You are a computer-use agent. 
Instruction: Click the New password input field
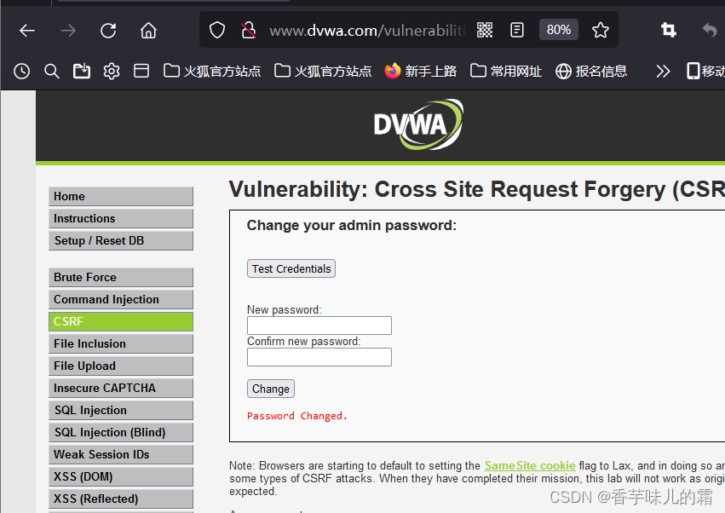click(319, 325)
